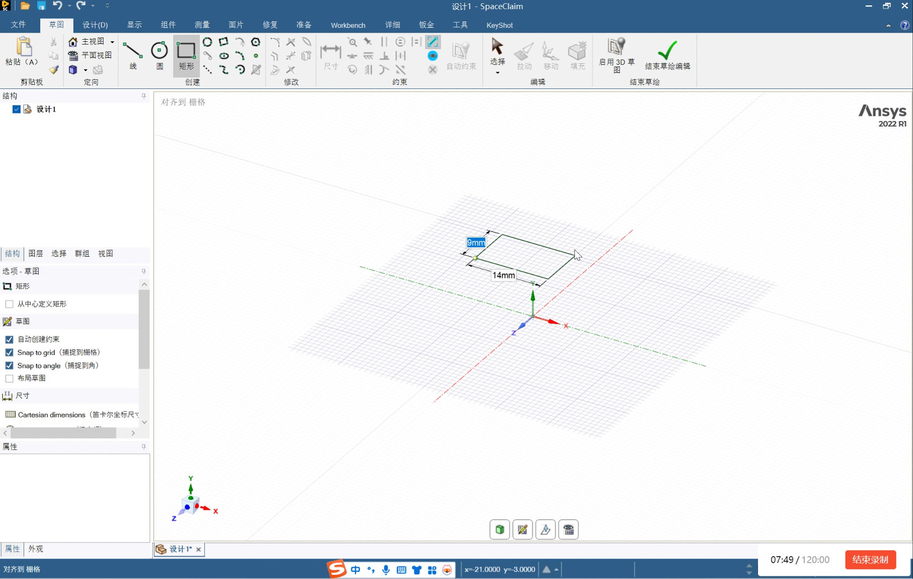Switch to the KeyShot ribbon tab

[x=499, y=25]
